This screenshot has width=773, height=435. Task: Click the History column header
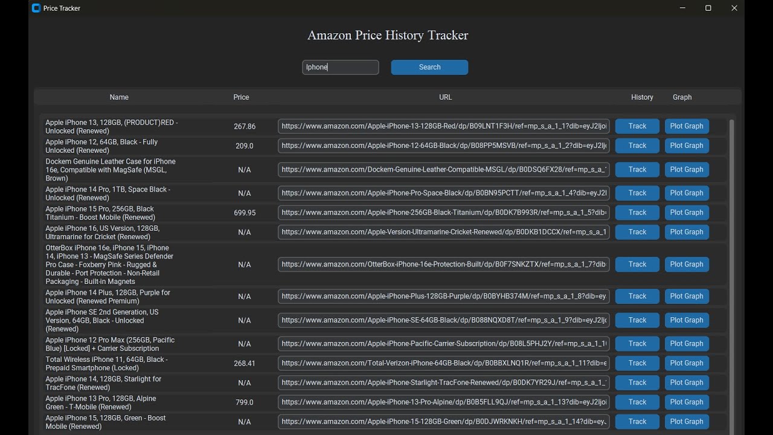642,97
